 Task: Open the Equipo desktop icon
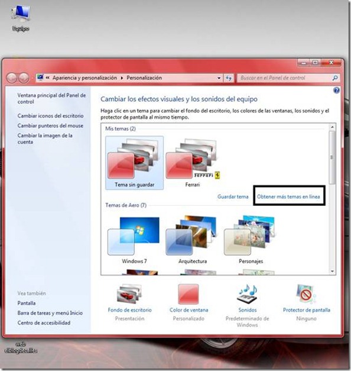pyautogui.click(x=21, y=17)
